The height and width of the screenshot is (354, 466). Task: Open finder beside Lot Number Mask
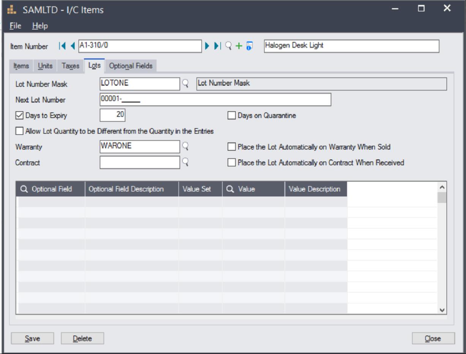pyautogui.click(x=186, y=84)
